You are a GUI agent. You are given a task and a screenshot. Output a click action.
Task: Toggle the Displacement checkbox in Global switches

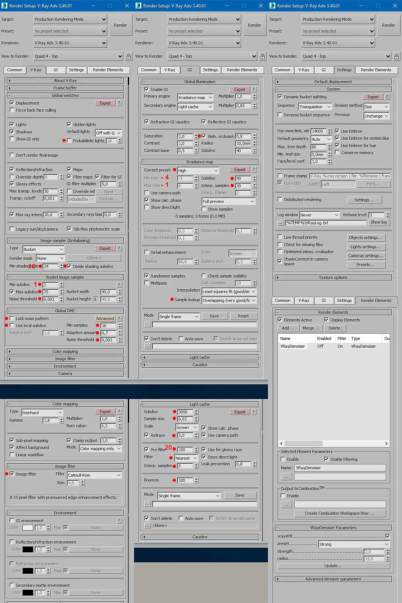click(12, 103)
